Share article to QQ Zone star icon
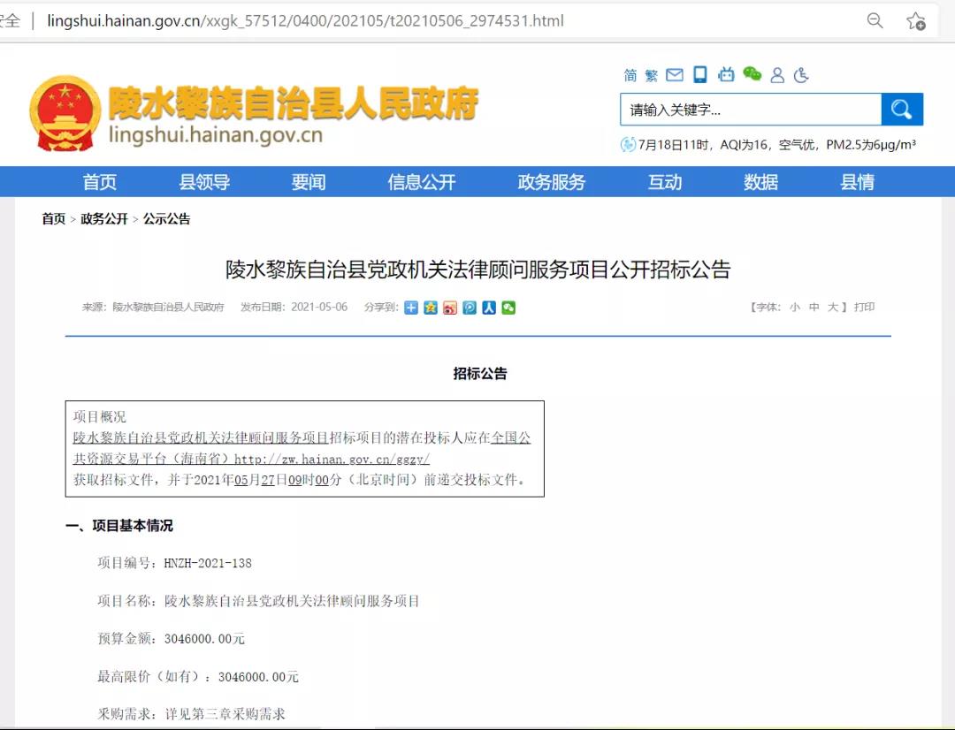The height and width of the screenshot is (730, 955). (431, 308)
